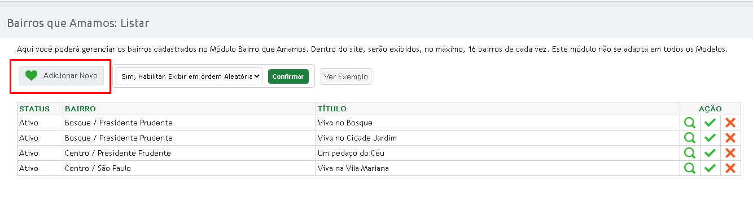Click the TÍTULO column header
This screenshot has width=753, height=221.
pos(332,109)
